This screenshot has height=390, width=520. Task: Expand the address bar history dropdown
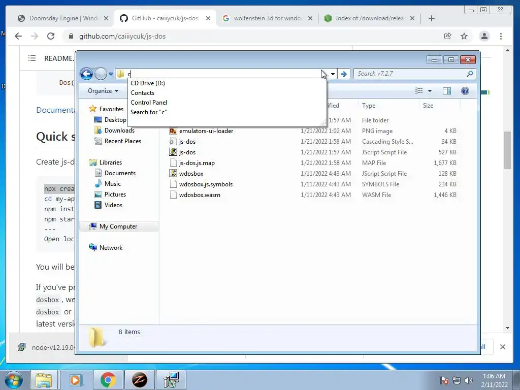(332, 74)
